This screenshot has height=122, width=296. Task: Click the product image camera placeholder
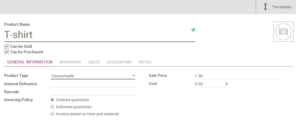tap(283, 32)
